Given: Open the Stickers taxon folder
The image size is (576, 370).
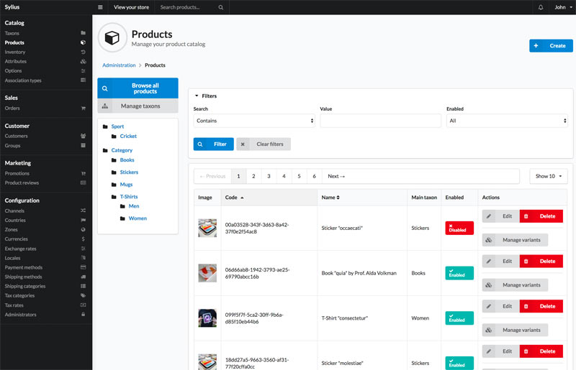Looking at the screenshot, I should 129,172.
